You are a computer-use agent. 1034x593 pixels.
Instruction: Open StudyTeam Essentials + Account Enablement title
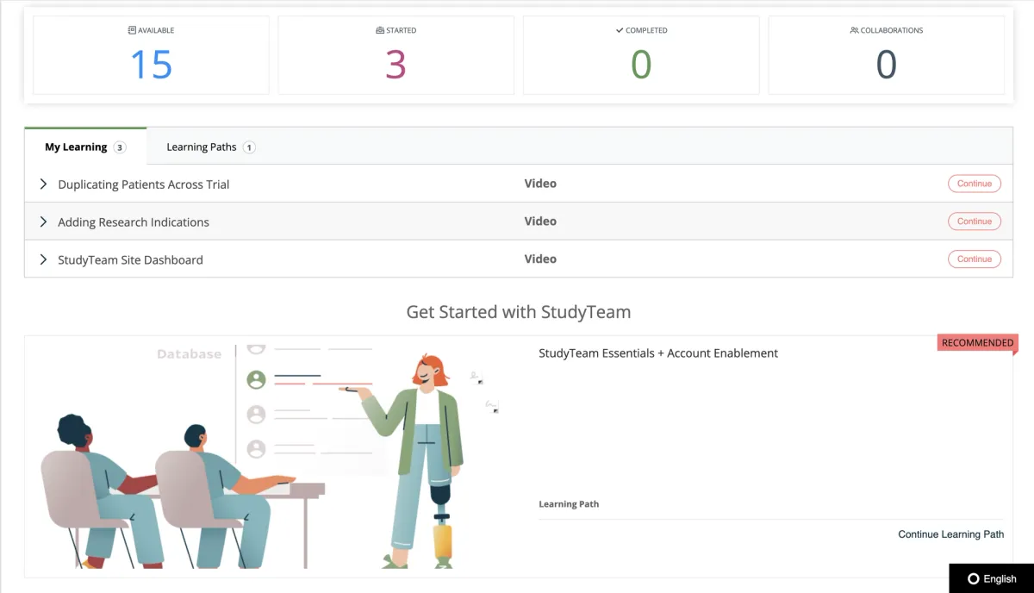(x=657, y=353)
